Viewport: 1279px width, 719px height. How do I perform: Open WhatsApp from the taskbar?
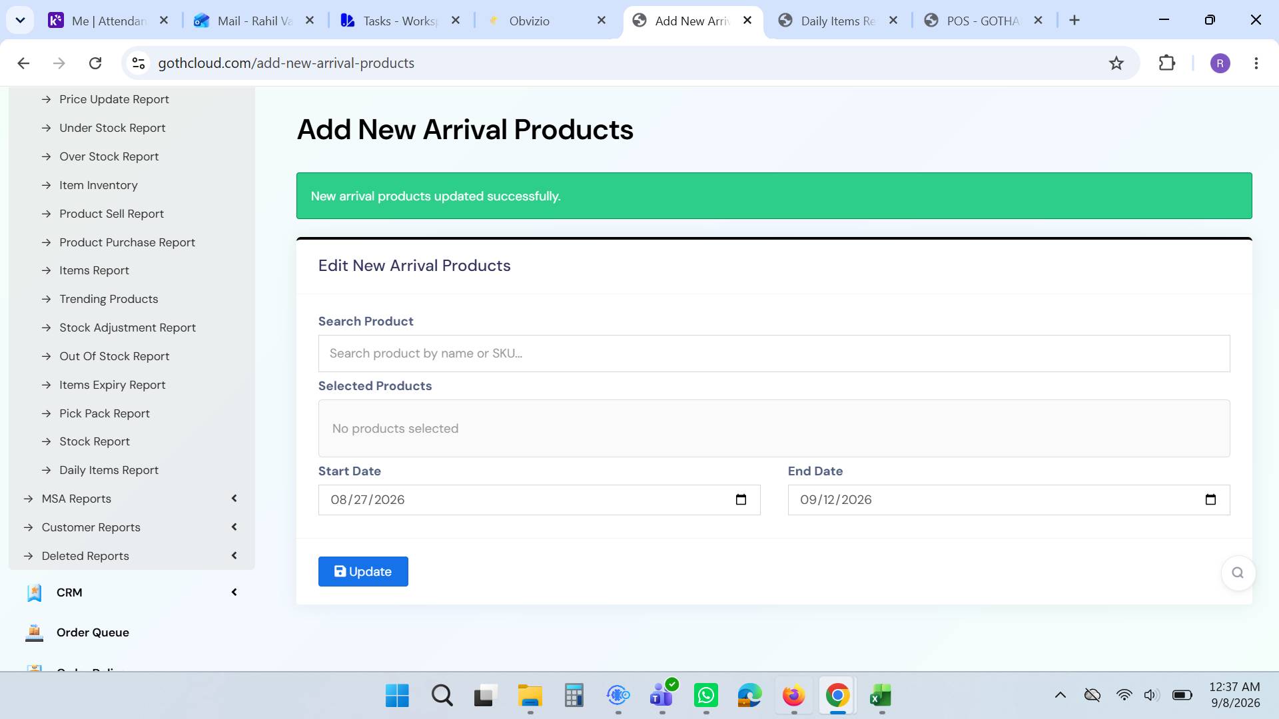[x=705, y=696]
